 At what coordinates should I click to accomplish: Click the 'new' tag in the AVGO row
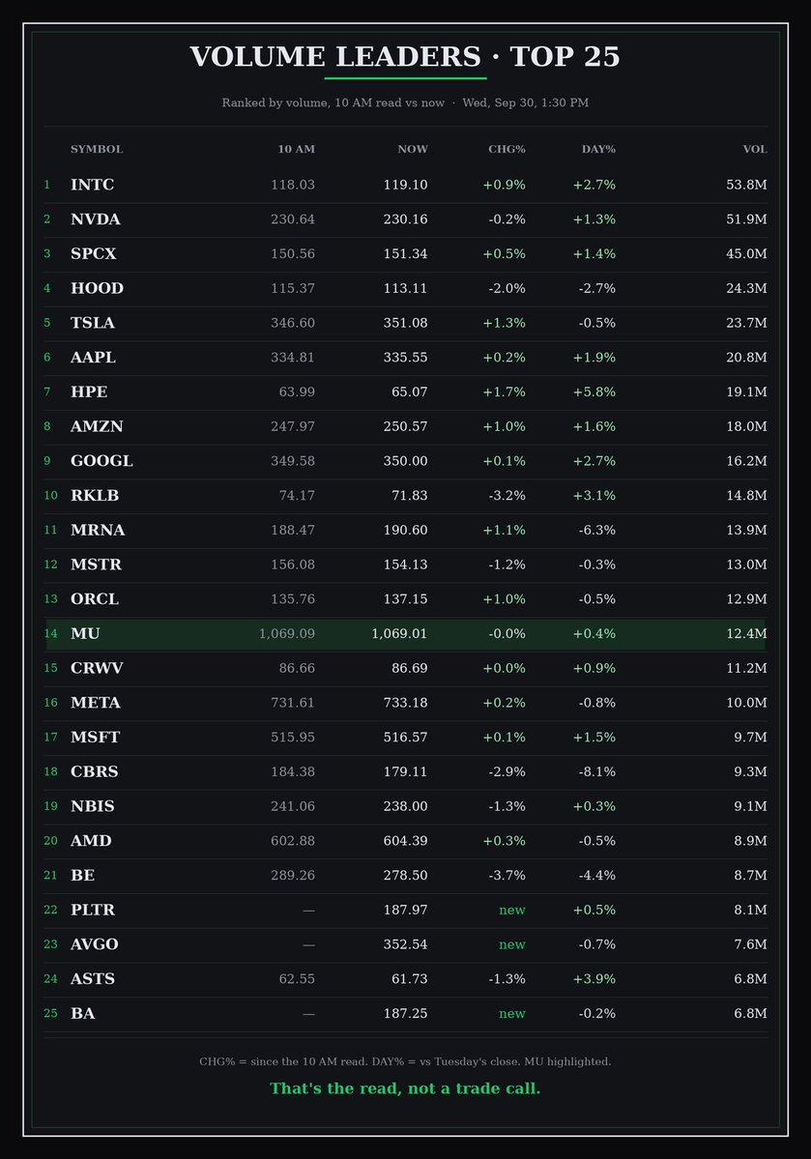point(512,944)
